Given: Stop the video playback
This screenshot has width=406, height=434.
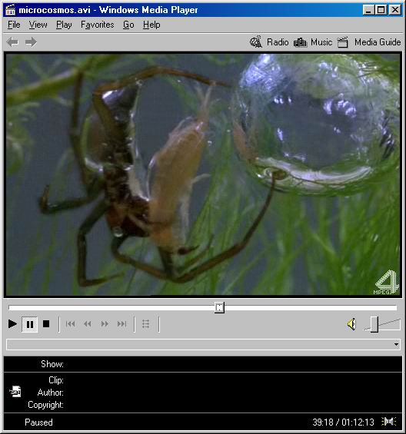Looking at the screenshot, I should pyautogui.click(x=46, y=323).
